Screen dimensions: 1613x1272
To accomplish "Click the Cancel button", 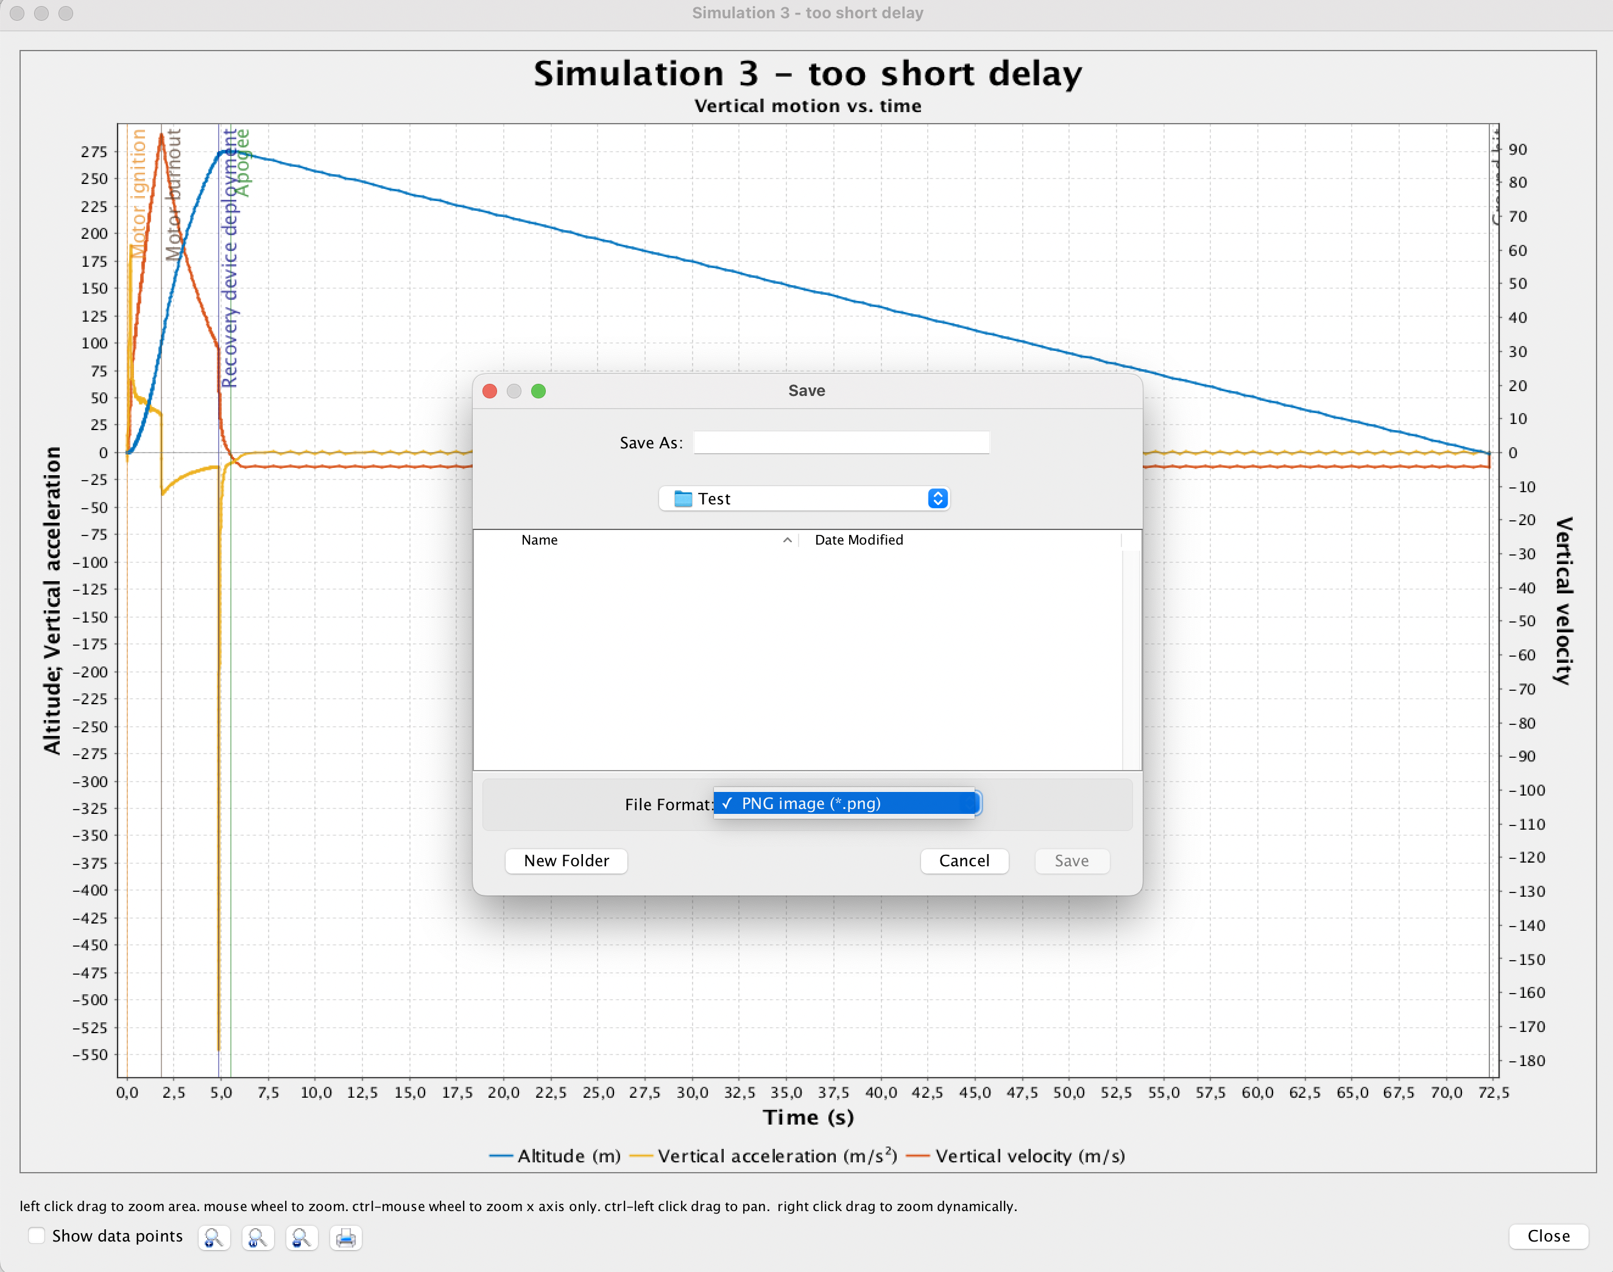I will [x=964, y=861].
